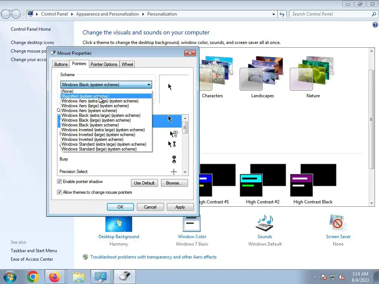Image resolution: width=379 pixels, height=284 pixels.
Task: Open Ease of Access Center link
Action: pos(32,259)
